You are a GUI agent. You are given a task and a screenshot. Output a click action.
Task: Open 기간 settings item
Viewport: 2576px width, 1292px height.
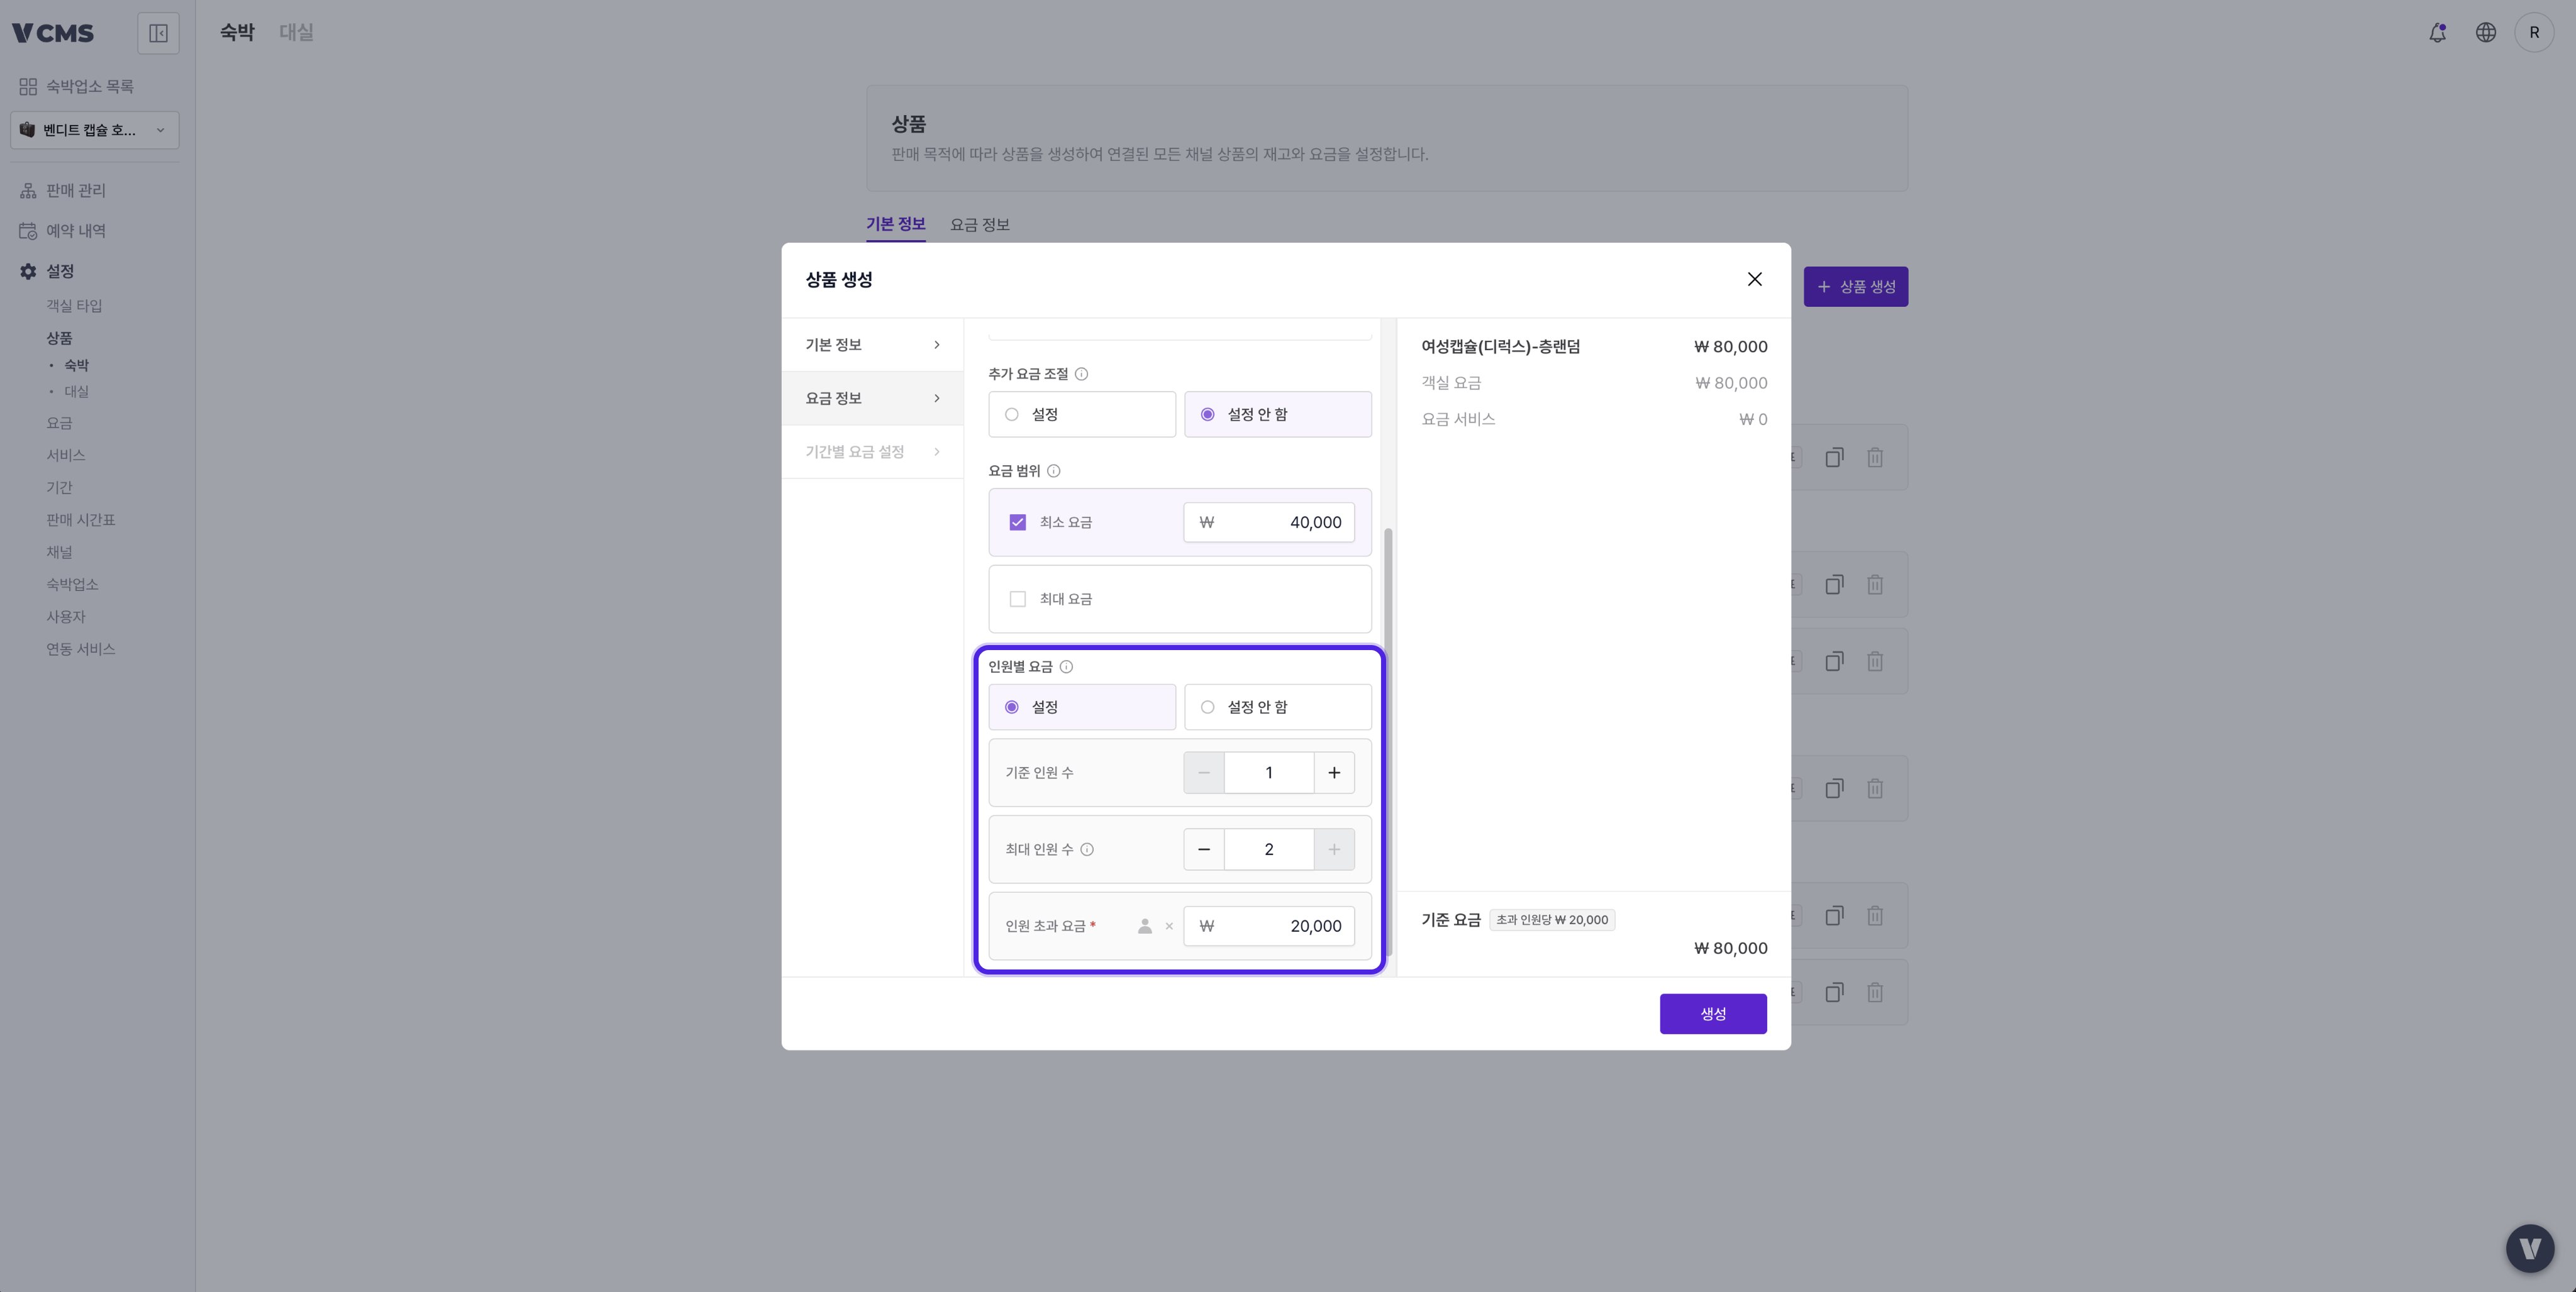(x=59, y=488)
